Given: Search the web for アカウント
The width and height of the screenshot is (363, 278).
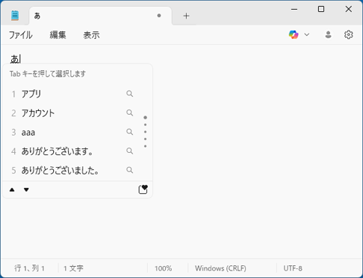Looking at the screenshot, I should tap(129, 113).
